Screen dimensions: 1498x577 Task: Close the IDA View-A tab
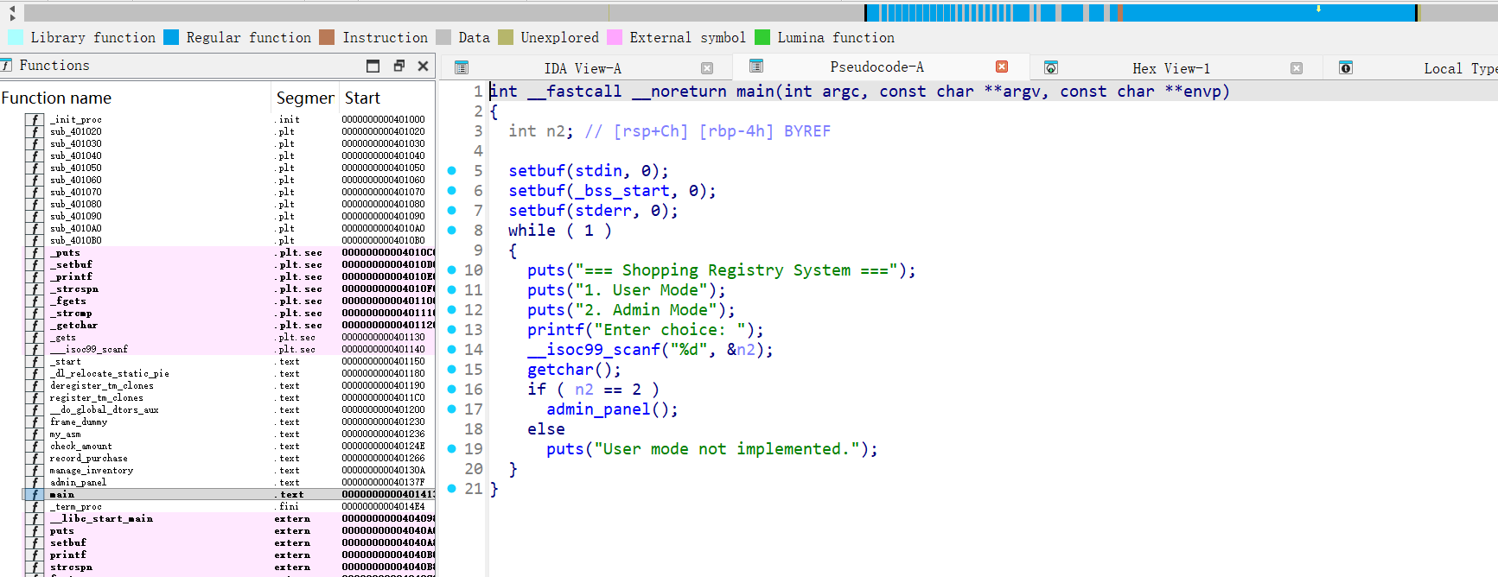(707, 68)
